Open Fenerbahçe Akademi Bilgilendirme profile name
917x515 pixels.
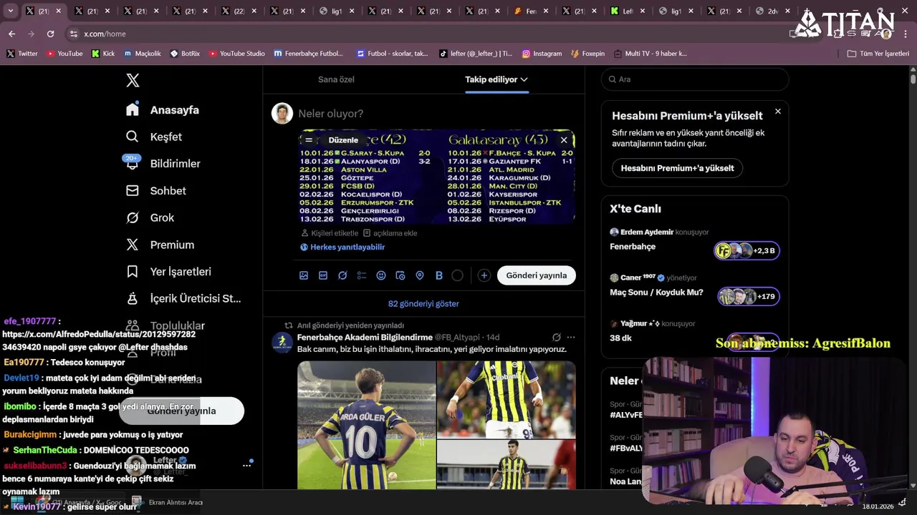click(x=365, y=338)
